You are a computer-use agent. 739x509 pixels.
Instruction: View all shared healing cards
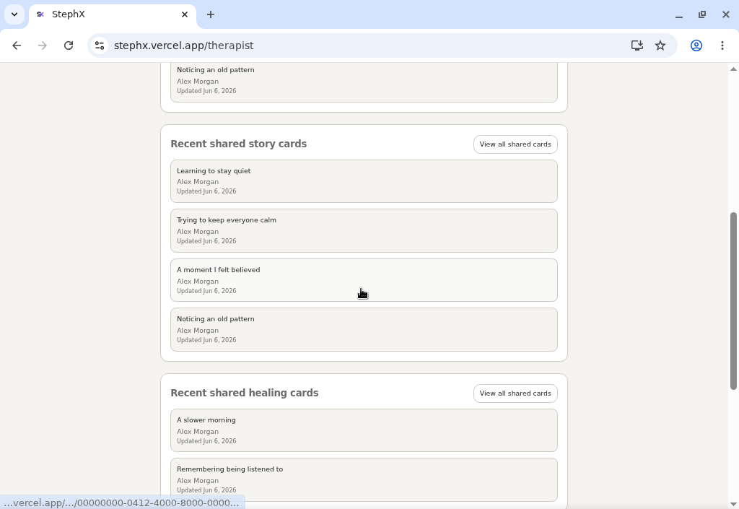[x=515, y=393]
